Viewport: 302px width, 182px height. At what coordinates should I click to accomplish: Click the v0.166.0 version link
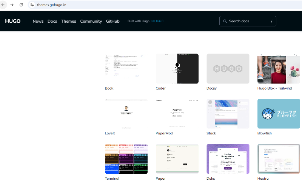click(157, 21)
